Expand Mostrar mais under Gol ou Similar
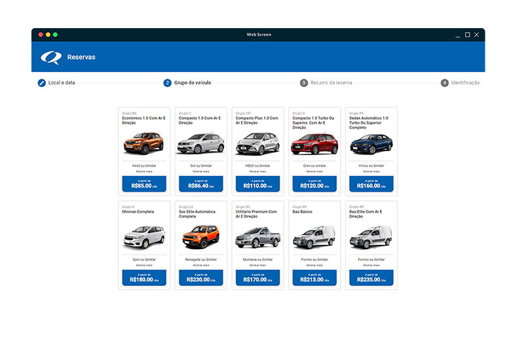The height and width of the screenshot is (352, 524). (201, 171)
